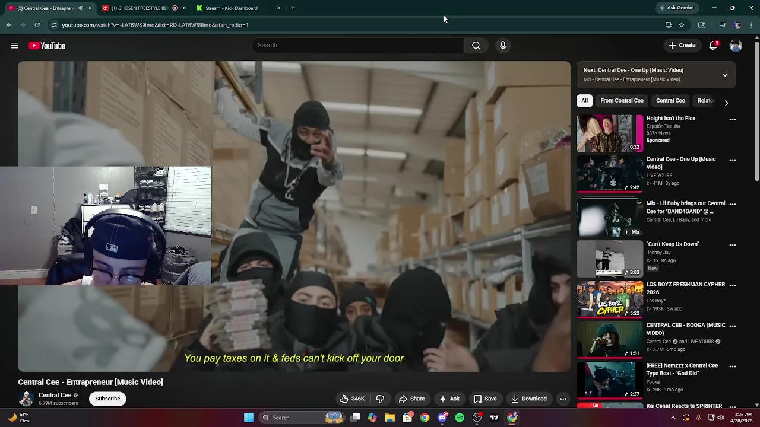This screenshot has height=427, width=760.
Task: Open File Explorer from the taskbar
Action: (x=389, y=418)
